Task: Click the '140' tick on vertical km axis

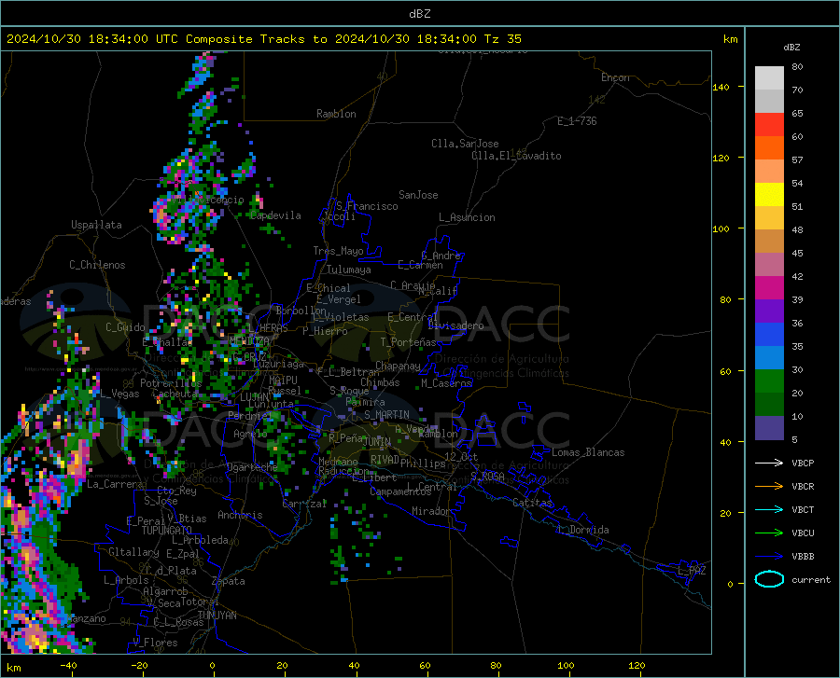Action: [x=721, y=87]
